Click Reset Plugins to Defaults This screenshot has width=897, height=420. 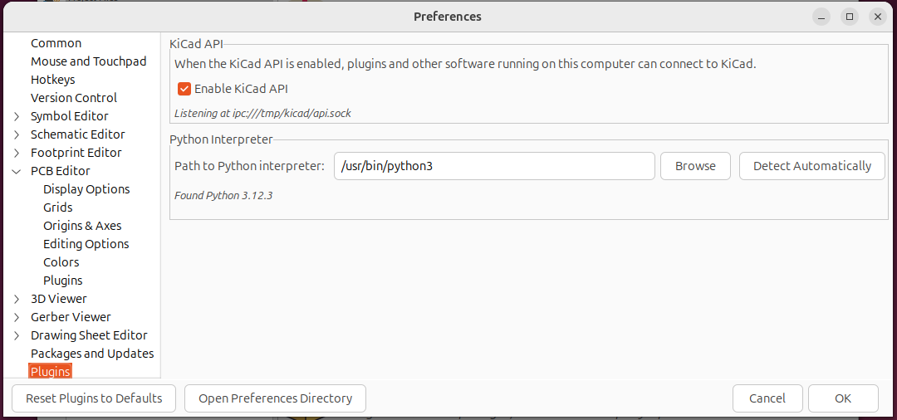coord(94,398)
